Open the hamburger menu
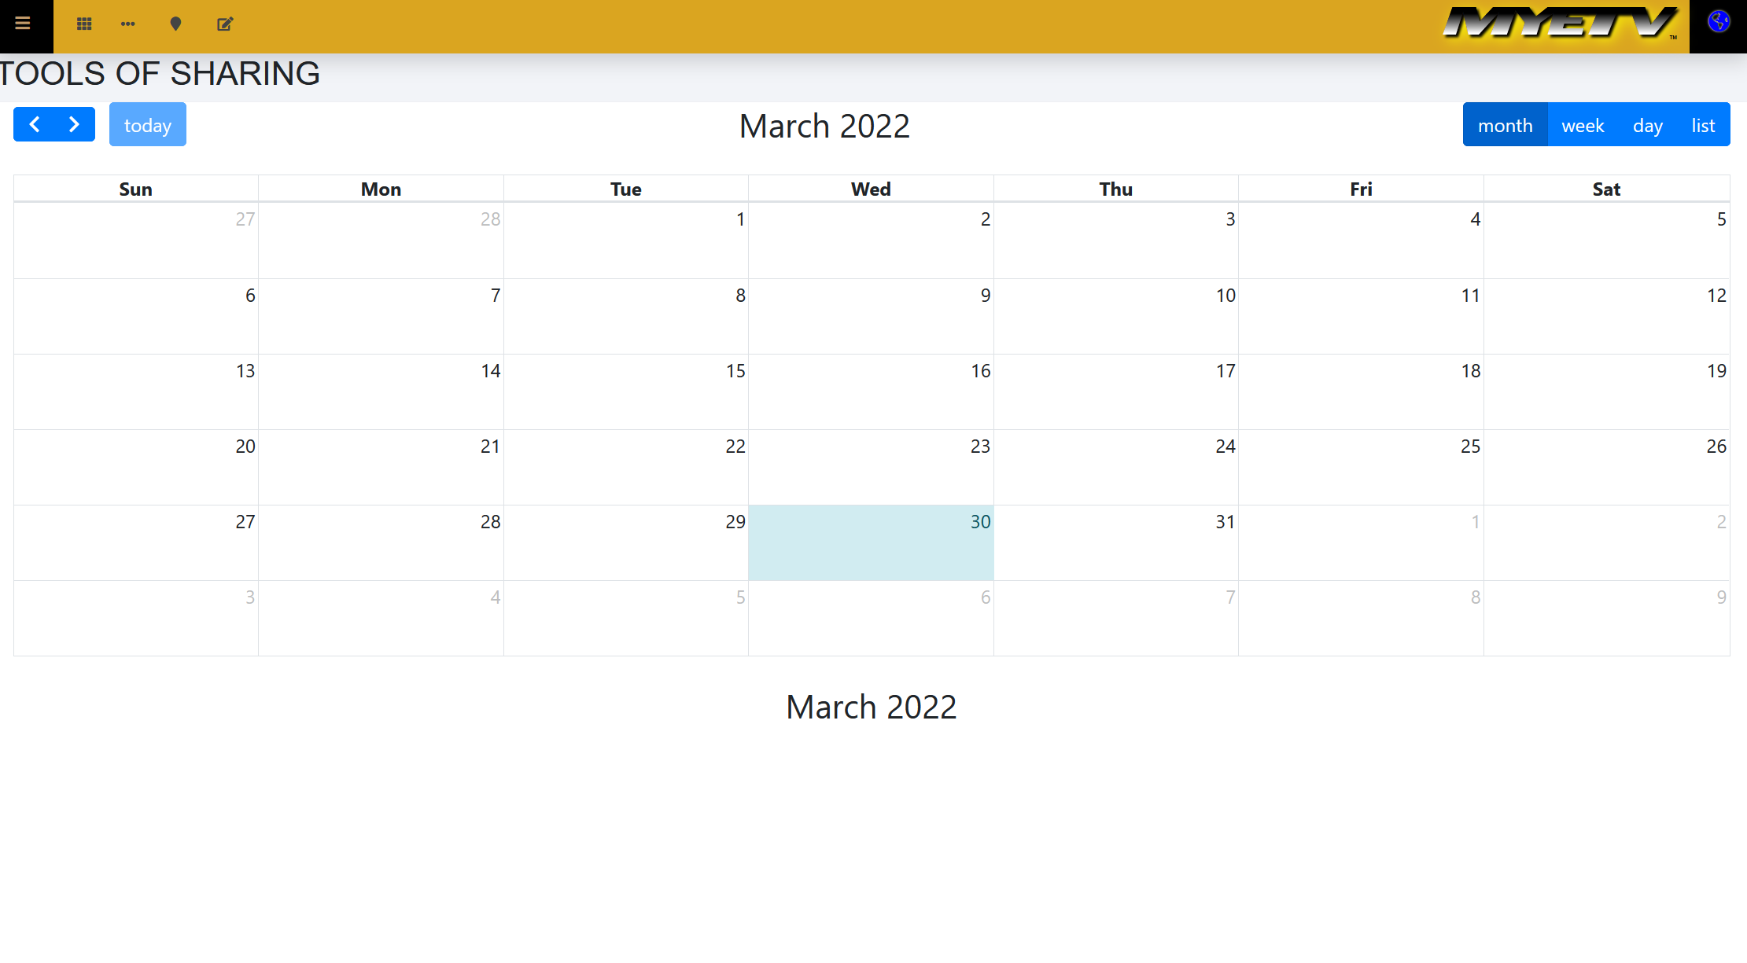The image size is (1747, 963). [23, 24]
